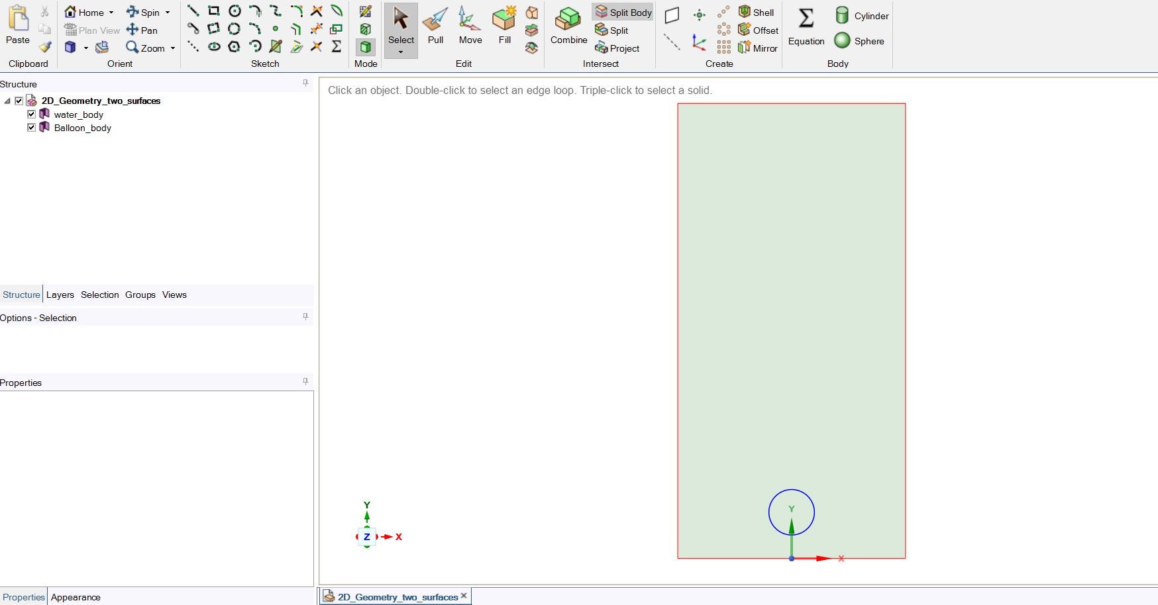Close the 2D_Geometry_two_surfaces document tab
The image size is (1158, 605).
point(464,596)
